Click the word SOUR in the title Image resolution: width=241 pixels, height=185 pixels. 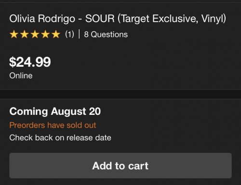(100, 19)
